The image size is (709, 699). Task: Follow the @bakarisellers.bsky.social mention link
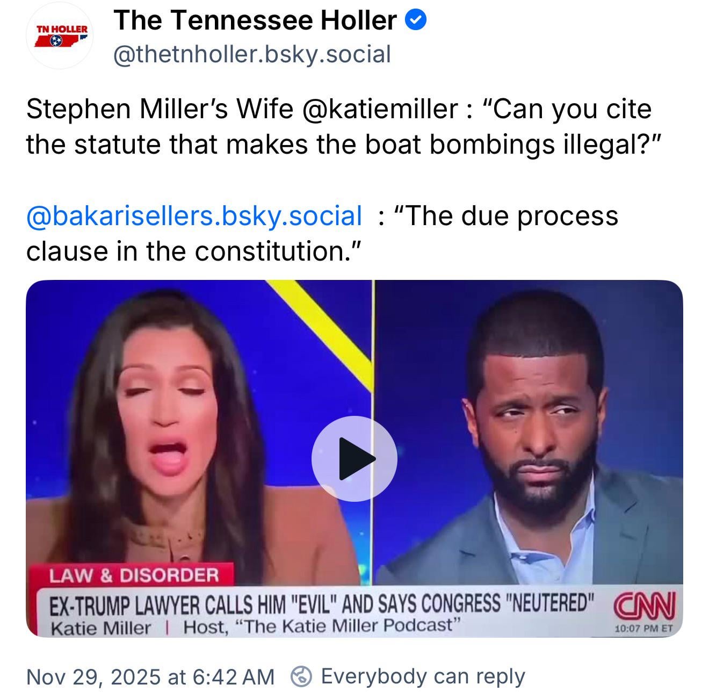pyautogui.click(x=194, y=216)
